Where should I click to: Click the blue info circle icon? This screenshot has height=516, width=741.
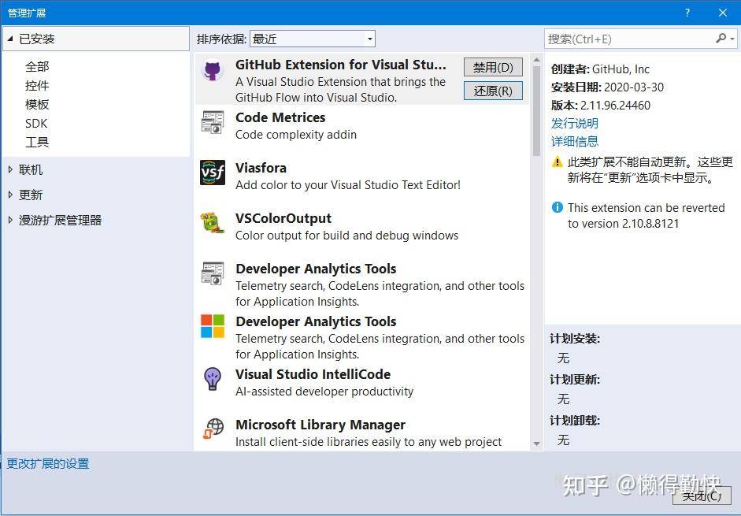point(558,207)
